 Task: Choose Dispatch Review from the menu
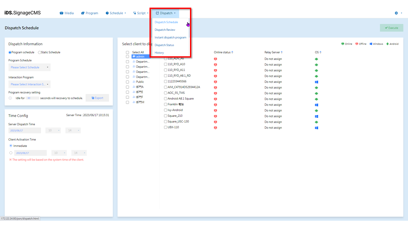pyautogui.click(x=165, y=30)
